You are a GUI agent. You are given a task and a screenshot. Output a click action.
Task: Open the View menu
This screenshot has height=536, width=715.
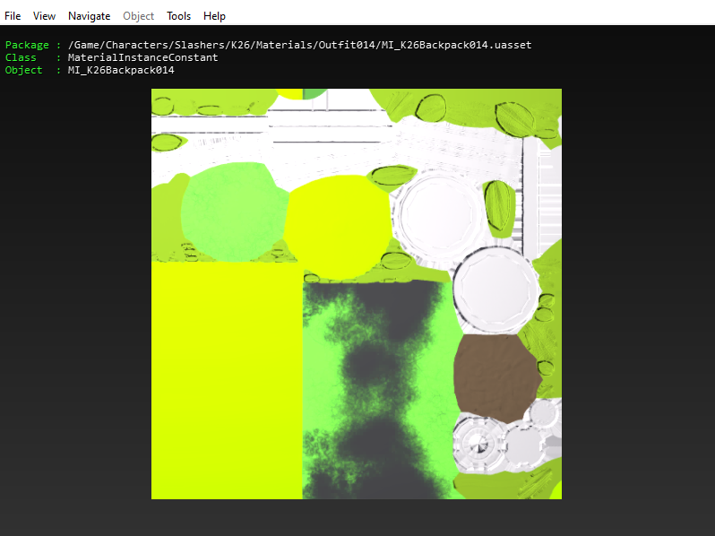pos(44,16)
